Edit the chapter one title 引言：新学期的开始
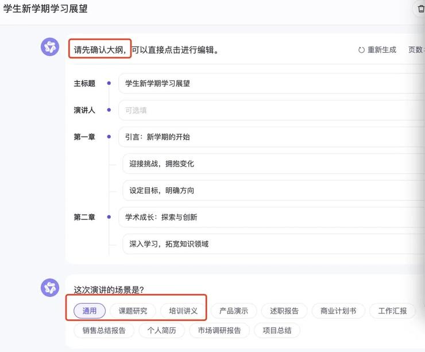Screen dimensions: 425x352 point(270,137)
